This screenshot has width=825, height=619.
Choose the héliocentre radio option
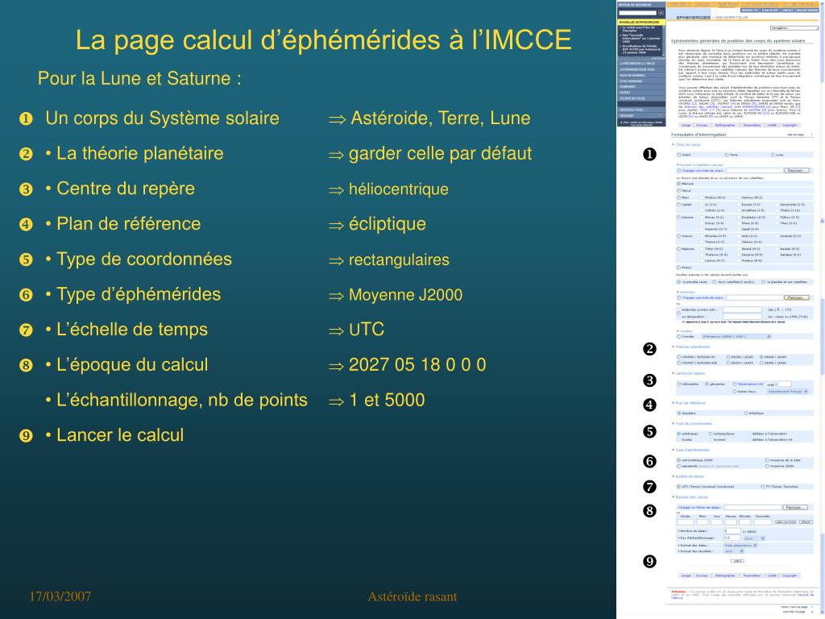tap(678, 384)
